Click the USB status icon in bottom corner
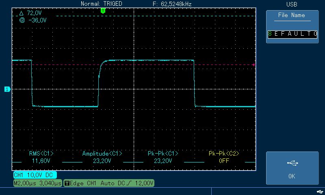 [x=320, y=192]
